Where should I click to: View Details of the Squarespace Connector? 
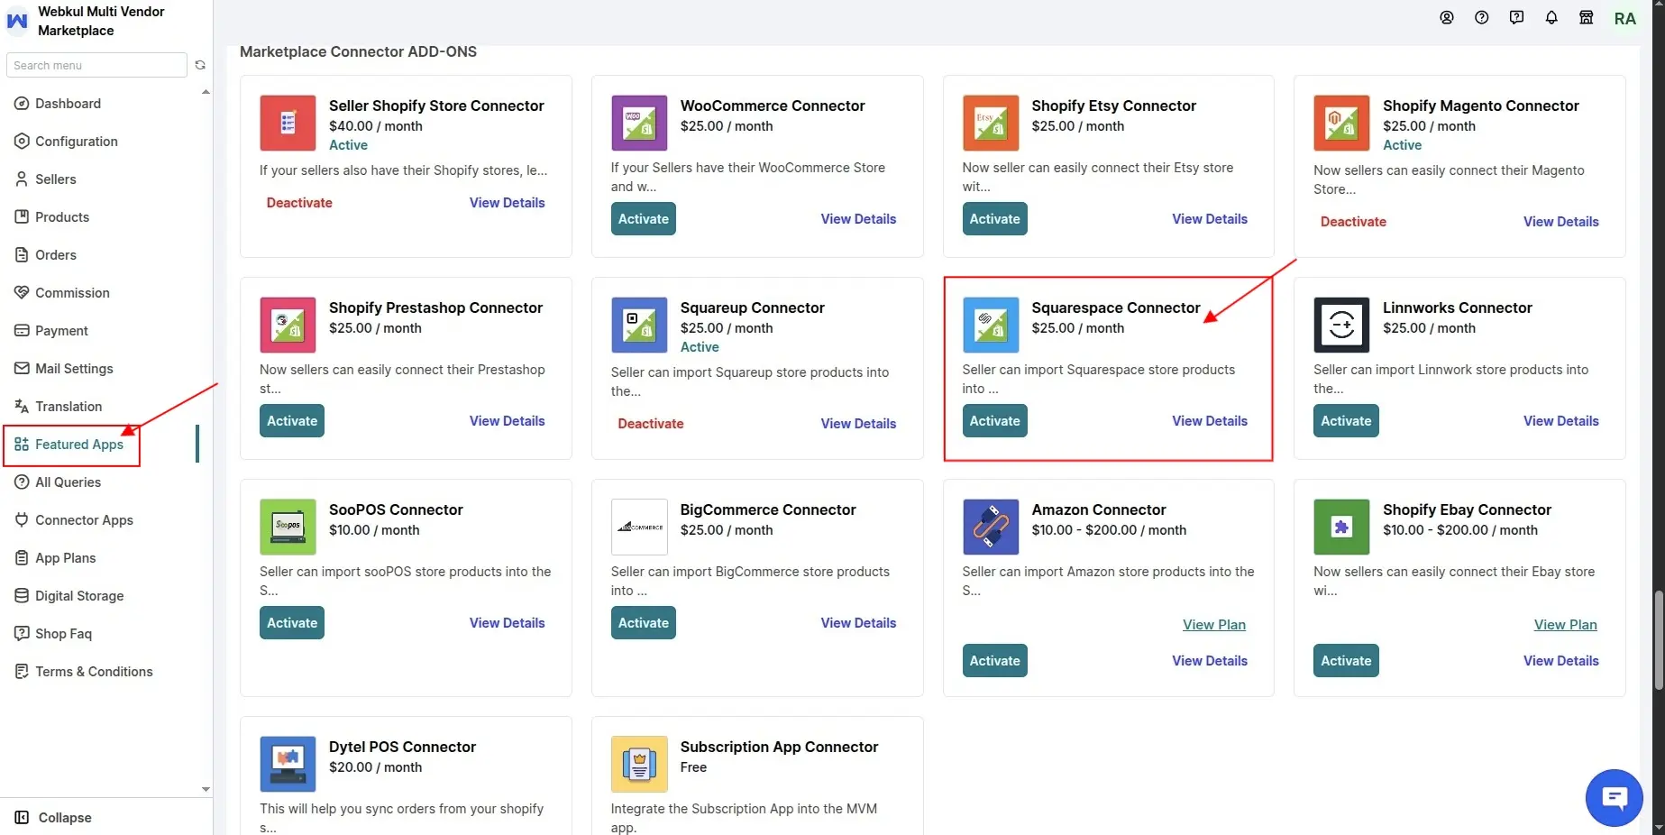[1210, 421]
